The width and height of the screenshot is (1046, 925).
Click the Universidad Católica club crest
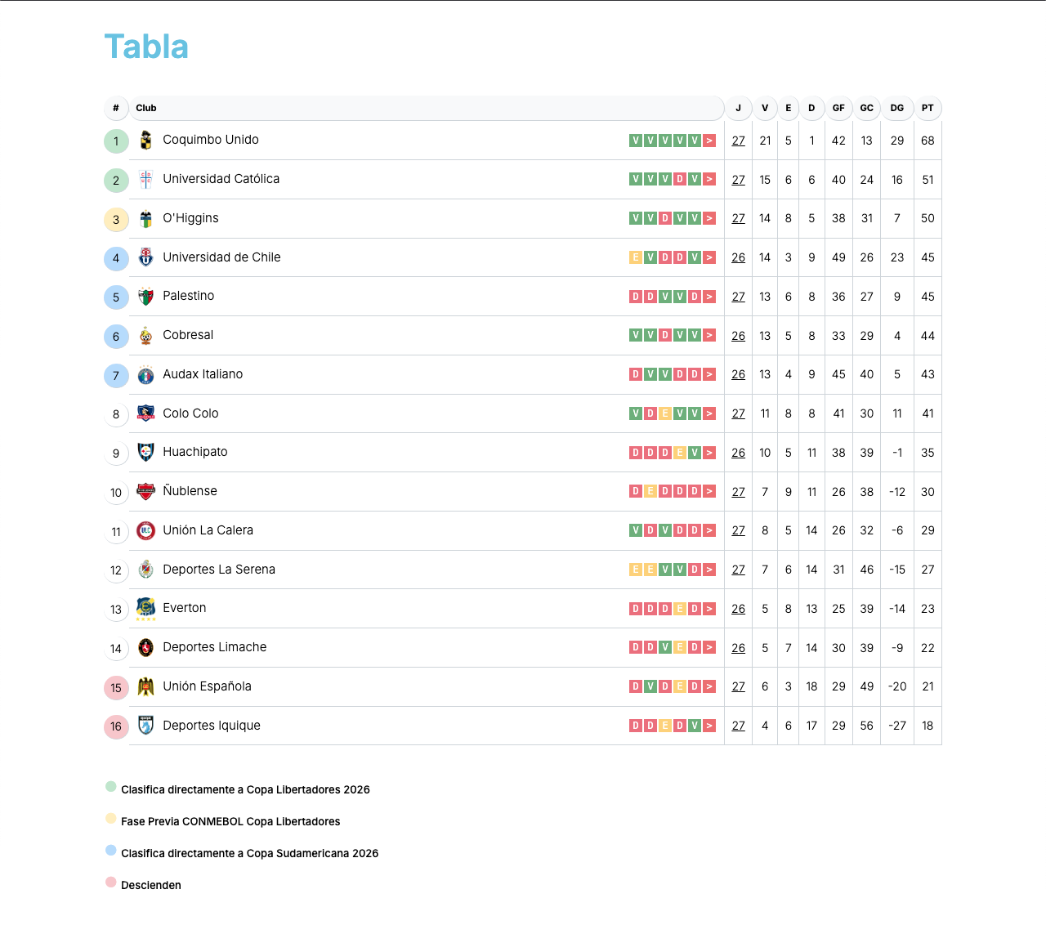click(145, 180)
